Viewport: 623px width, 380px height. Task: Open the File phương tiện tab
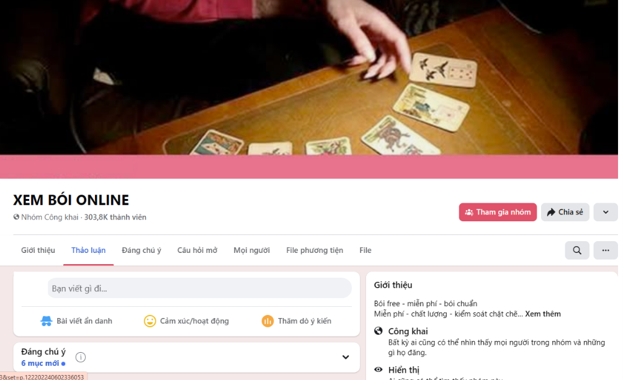coord(315,250)
